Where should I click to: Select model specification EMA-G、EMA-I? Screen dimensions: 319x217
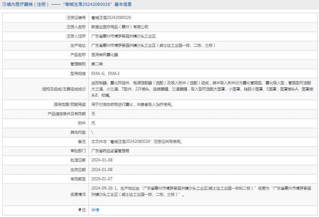(105, 73)
